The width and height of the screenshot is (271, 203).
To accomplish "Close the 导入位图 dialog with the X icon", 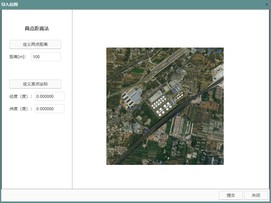I will click(x=267, y=4).
